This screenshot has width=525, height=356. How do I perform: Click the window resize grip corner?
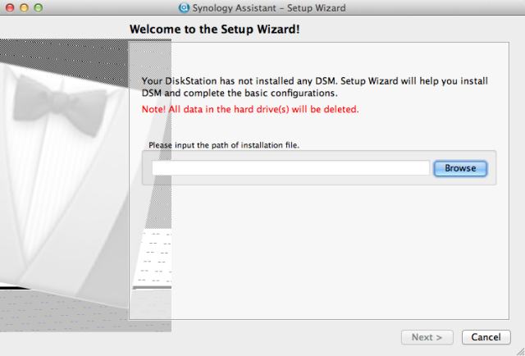(x=520, y=352)
